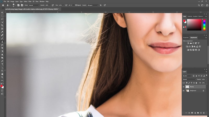Select the Flyaway layer thumbnail
The width and height of the screenshot is (209, 117).
[187, 87]
